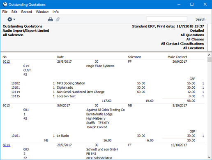
Task: Click date 26/8/2017
Action: tap(65, 61)
